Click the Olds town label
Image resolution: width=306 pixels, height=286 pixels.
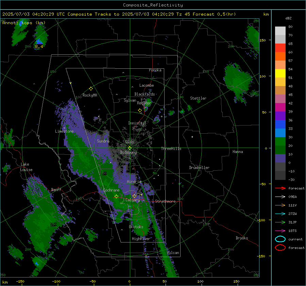tap(130, 142)
